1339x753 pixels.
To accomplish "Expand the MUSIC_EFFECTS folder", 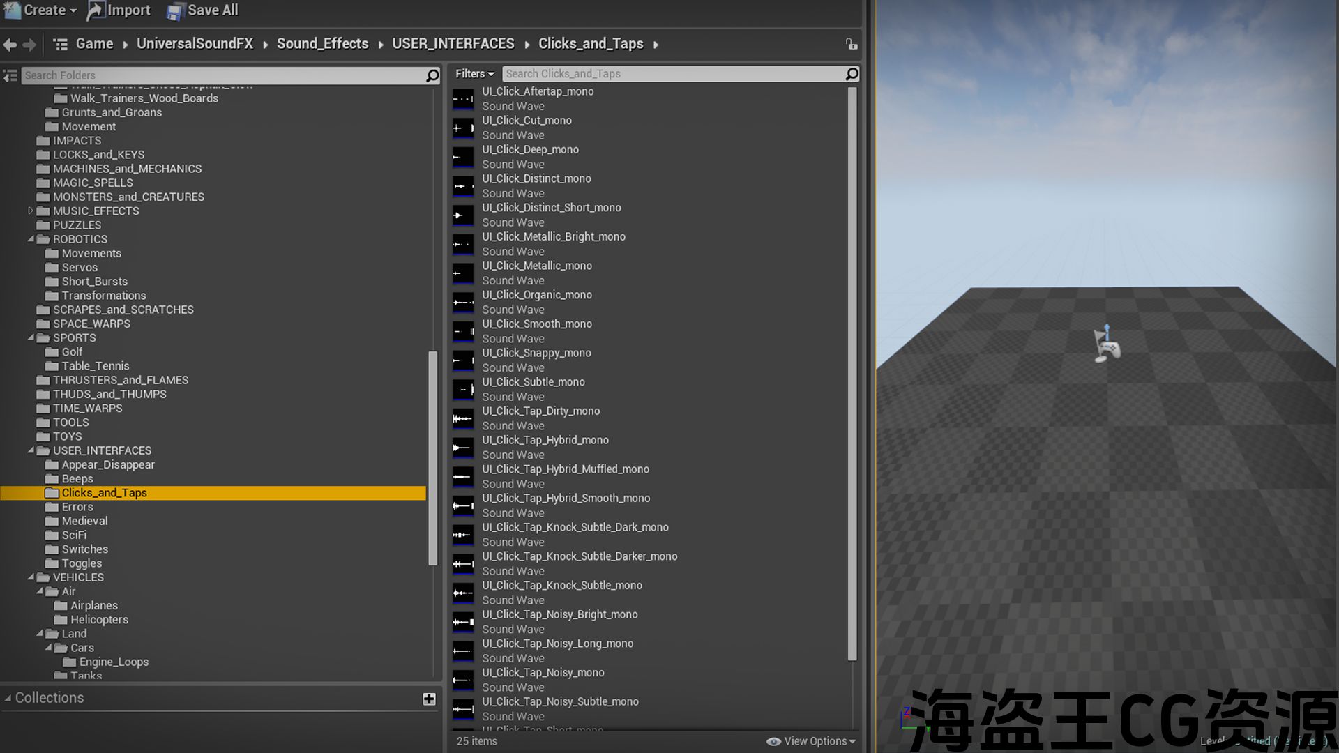I will [x=31, y=211].
